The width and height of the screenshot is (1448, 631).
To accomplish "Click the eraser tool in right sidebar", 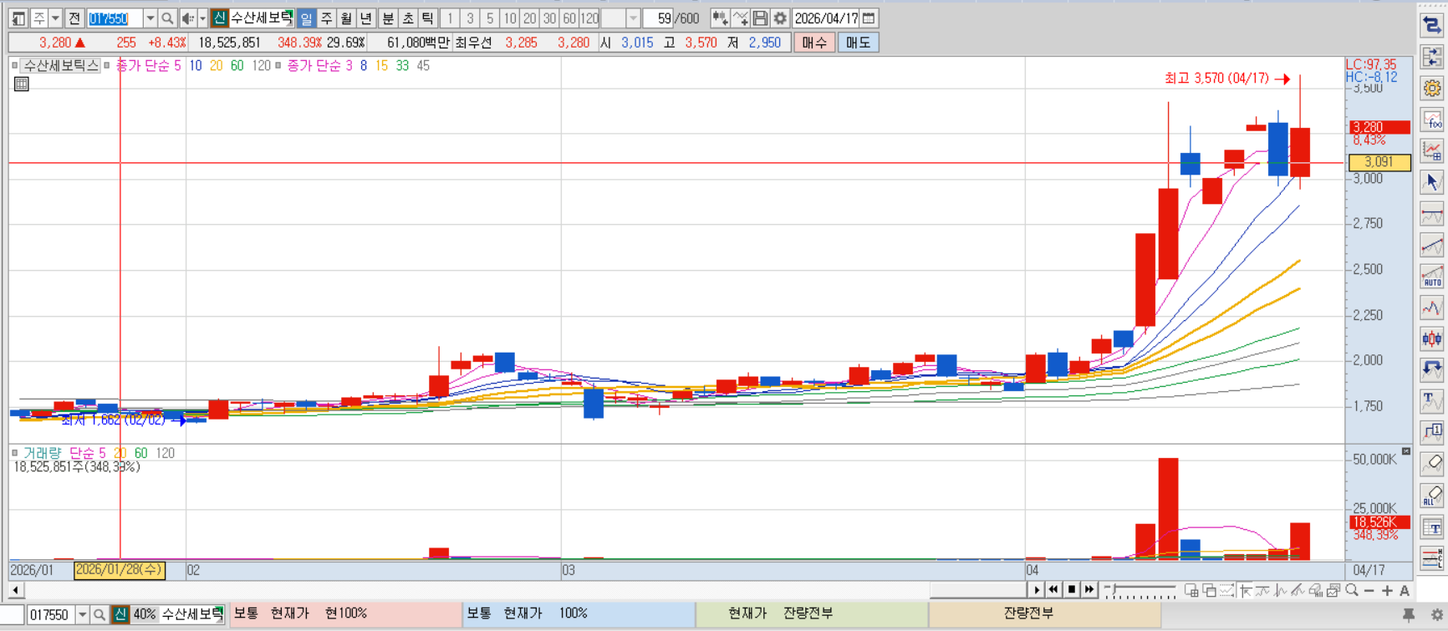I will 1432,463.
